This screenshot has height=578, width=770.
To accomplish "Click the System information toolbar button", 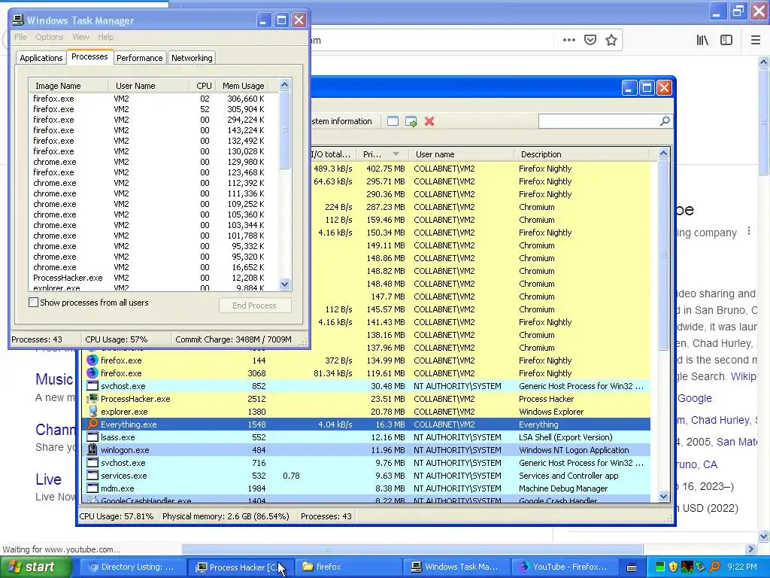I will [341, 121].
